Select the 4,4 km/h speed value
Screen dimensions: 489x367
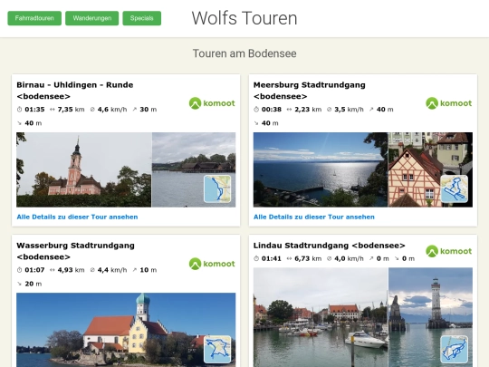coord(112,270)
